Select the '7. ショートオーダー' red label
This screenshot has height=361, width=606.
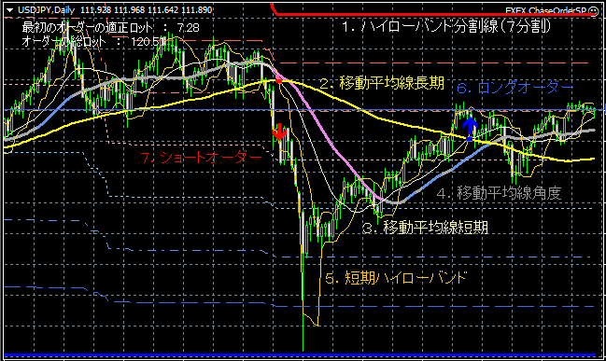click(x=202, y=158)
